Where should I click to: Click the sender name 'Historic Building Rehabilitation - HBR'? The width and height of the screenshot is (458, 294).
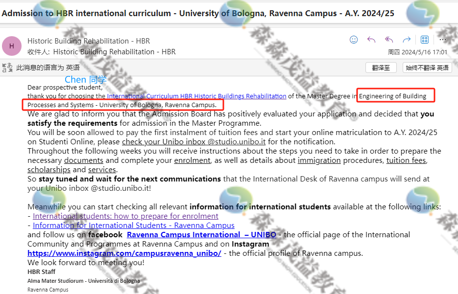[89, 41]
